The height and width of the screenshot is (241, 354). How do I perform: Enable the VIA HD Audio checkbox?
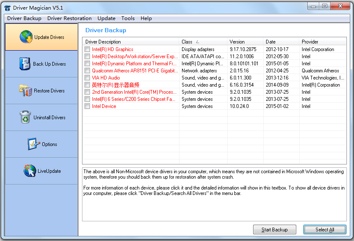(x=87, y=78)
